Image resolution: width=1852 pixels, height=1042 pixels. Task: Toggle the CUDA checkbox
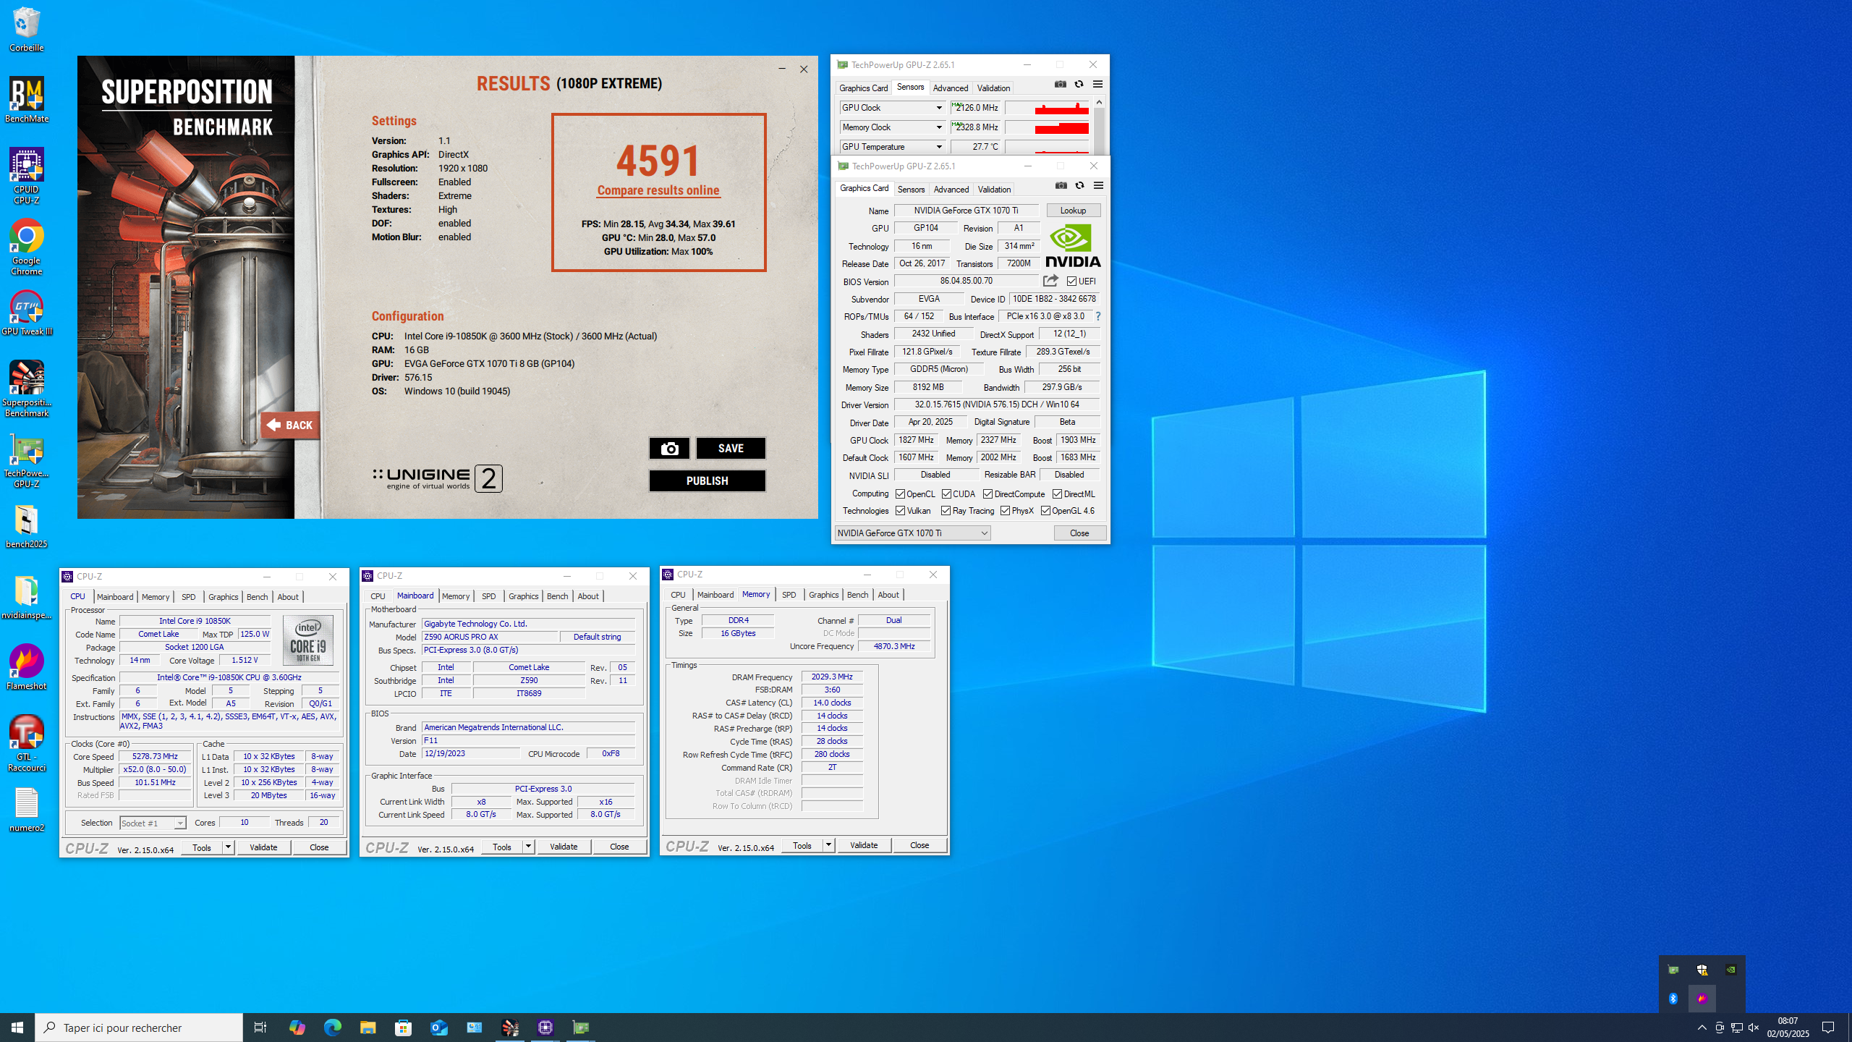point(946,494)
